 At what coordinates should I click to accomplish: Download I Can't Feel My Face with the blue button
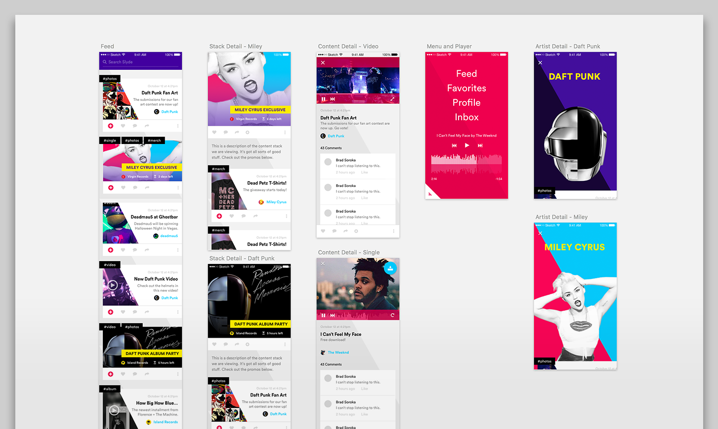[x=390, y=268]
